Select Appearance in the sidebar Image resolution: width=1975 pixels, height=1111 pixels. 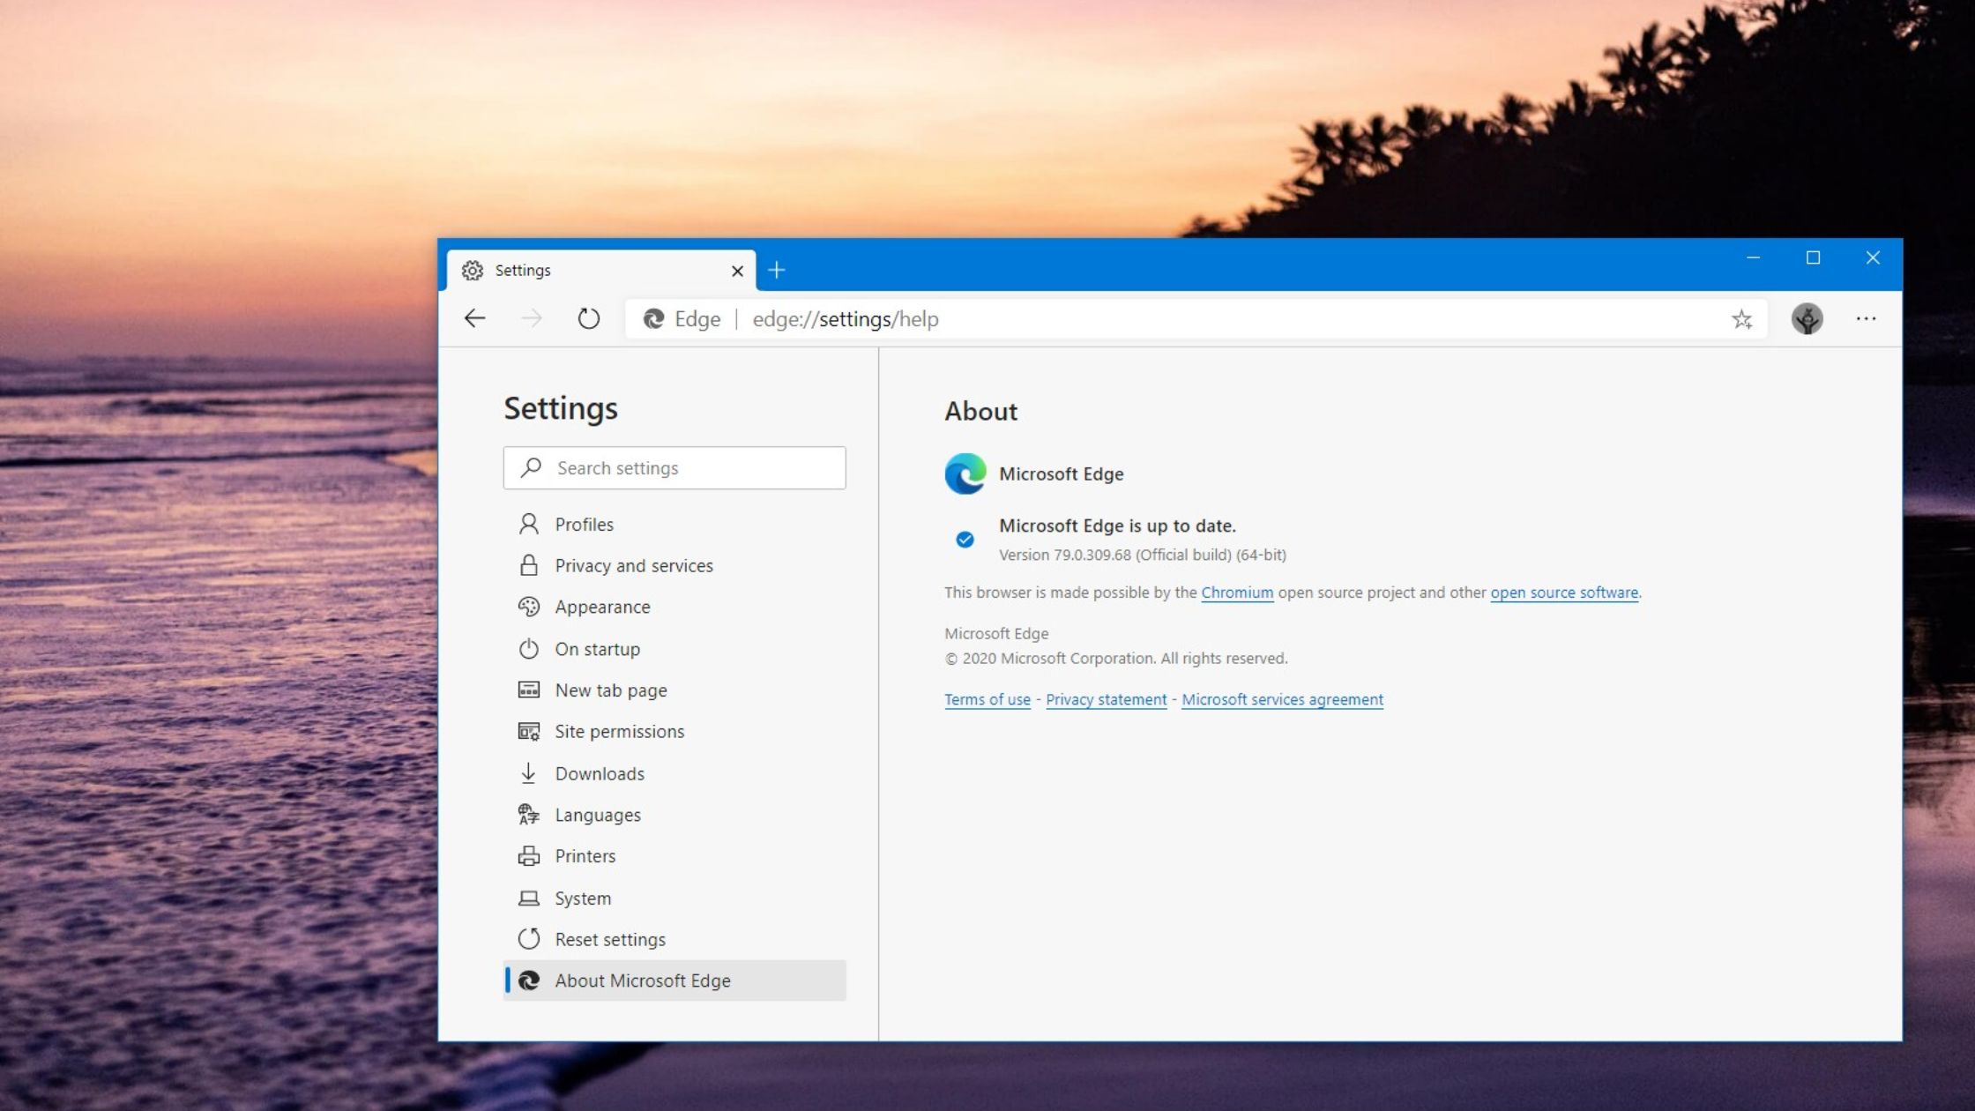602,607
